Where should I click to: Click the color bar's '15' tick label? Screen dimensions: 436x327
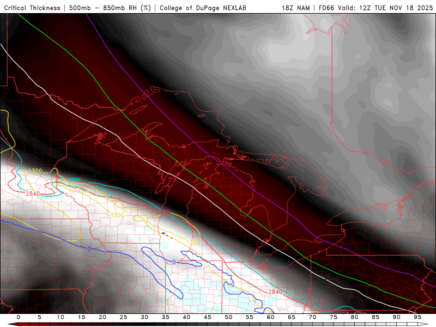(x=81, y=317)
